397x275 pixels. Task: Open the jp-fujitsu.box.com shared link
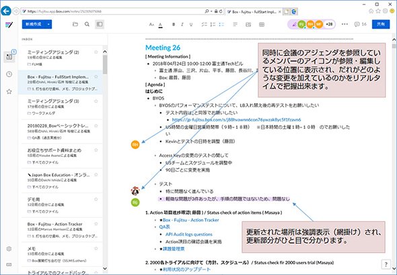[x=236, y=119]
